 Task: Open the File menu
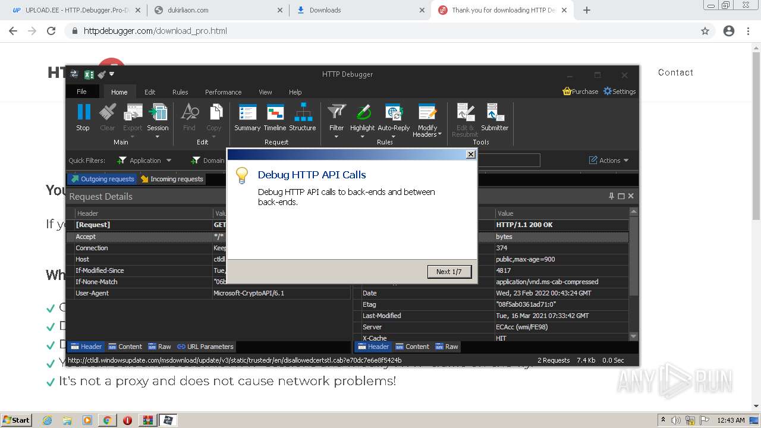point(81,92)
